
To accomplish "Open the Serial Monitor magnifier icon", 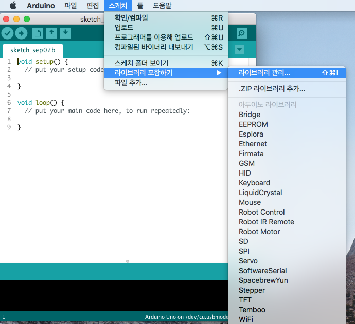I will pos(242,33).
